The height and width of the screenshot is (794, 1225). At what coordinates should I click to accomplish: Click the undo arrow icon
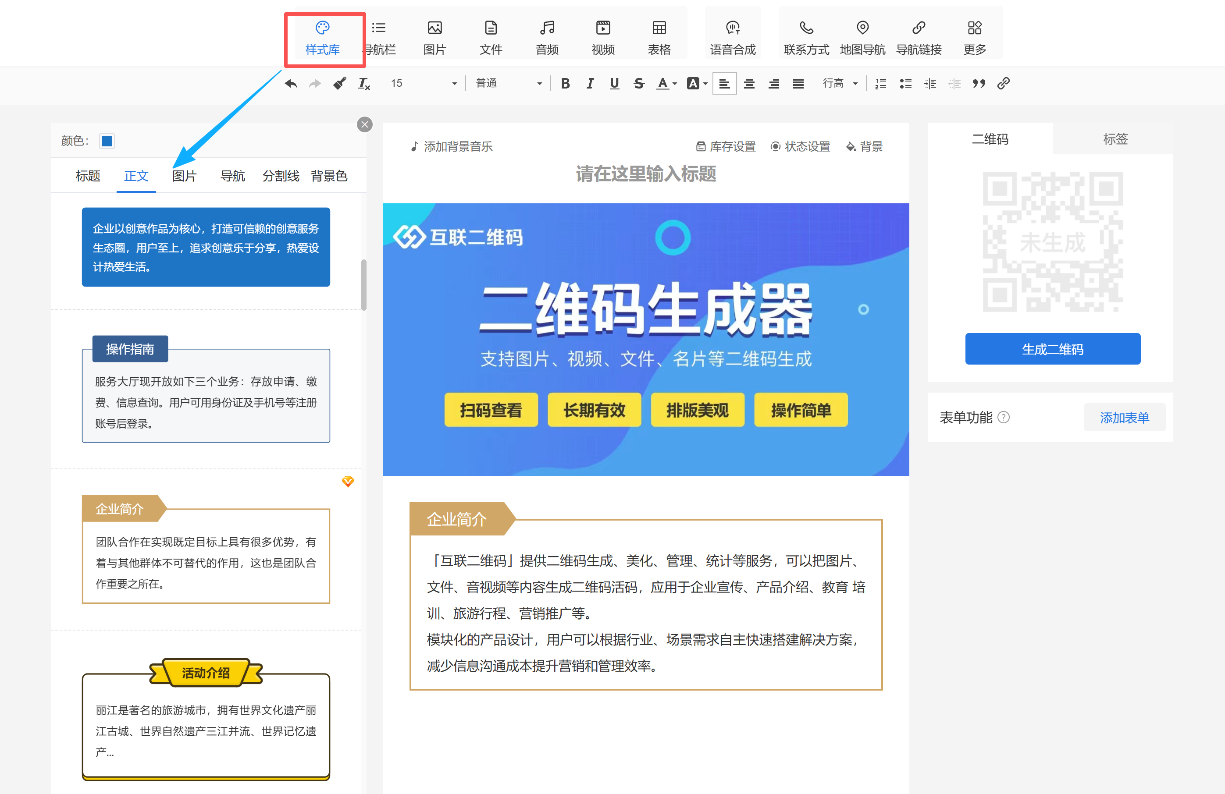291,83
